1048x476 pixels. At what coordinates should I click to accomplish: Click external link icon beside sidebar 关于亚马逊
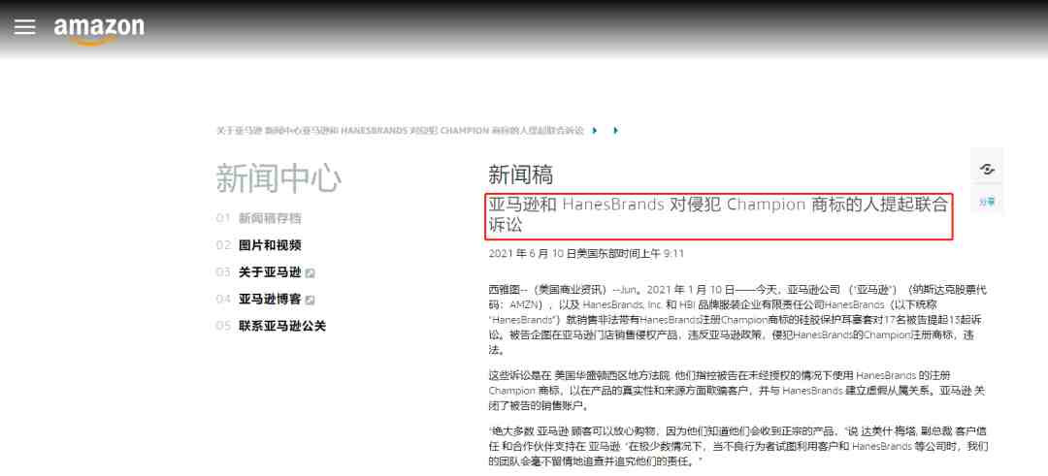(x=311, y=273)
